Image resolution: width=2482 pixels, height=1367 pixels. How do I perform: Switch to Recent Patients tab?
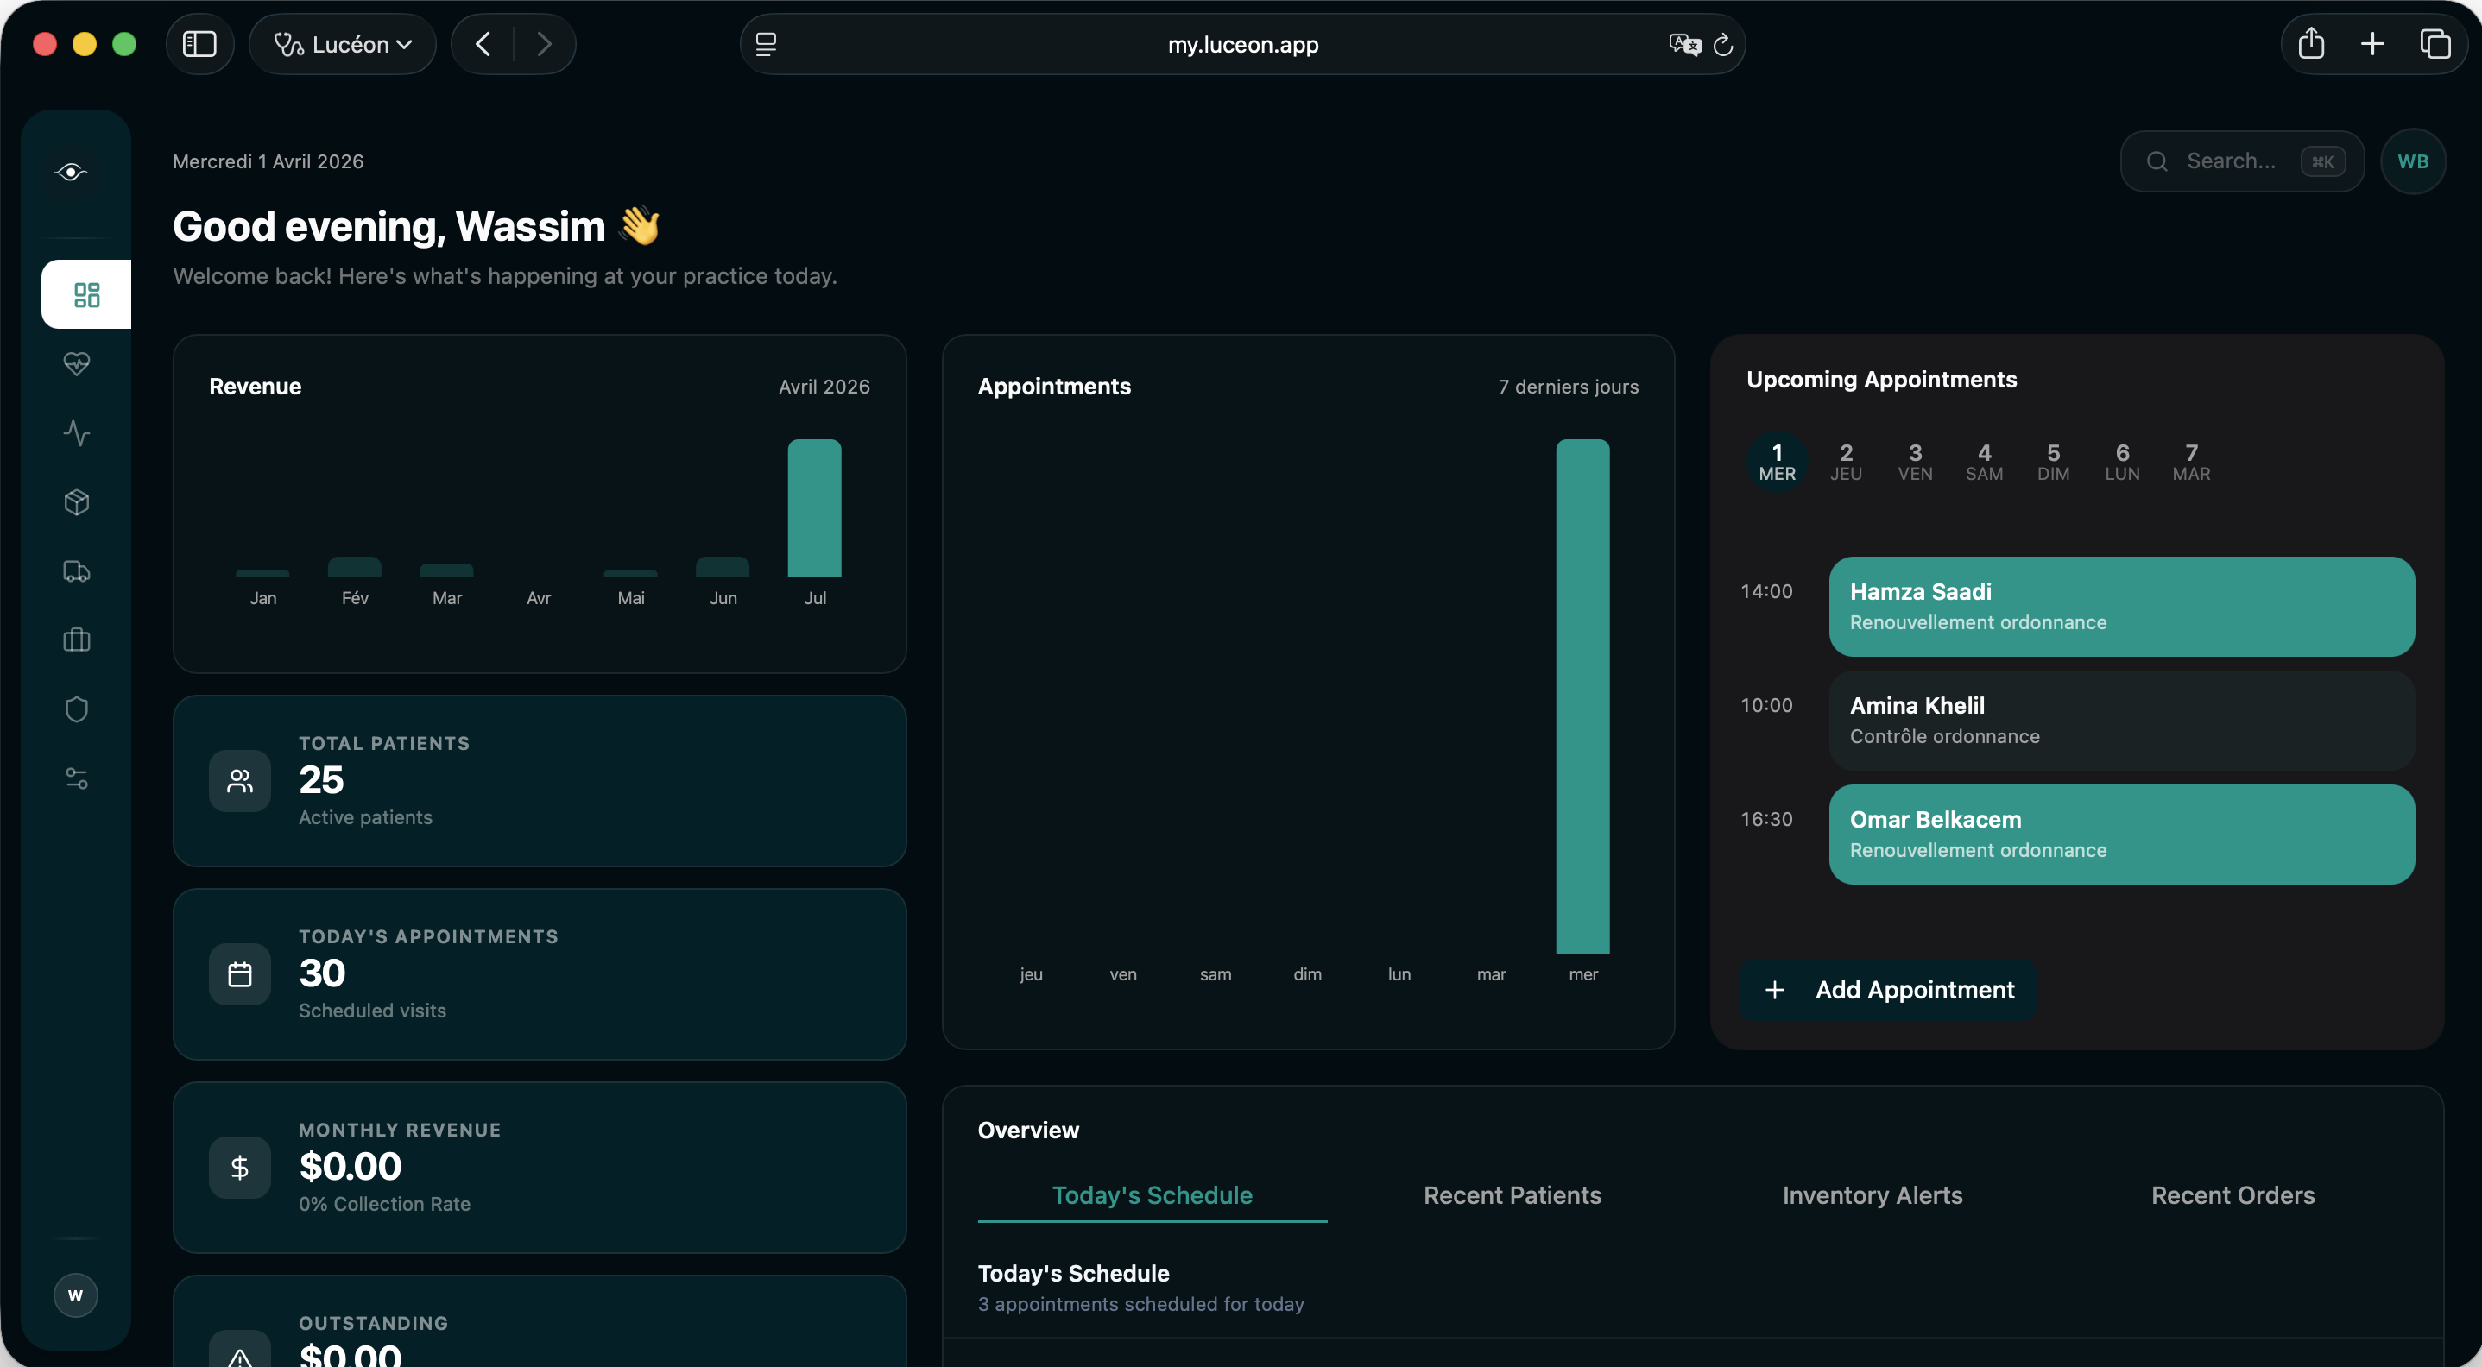(x=1513, y=1194)
